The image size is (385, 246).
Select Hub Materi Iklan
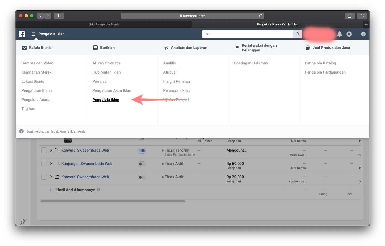(106, 72)
